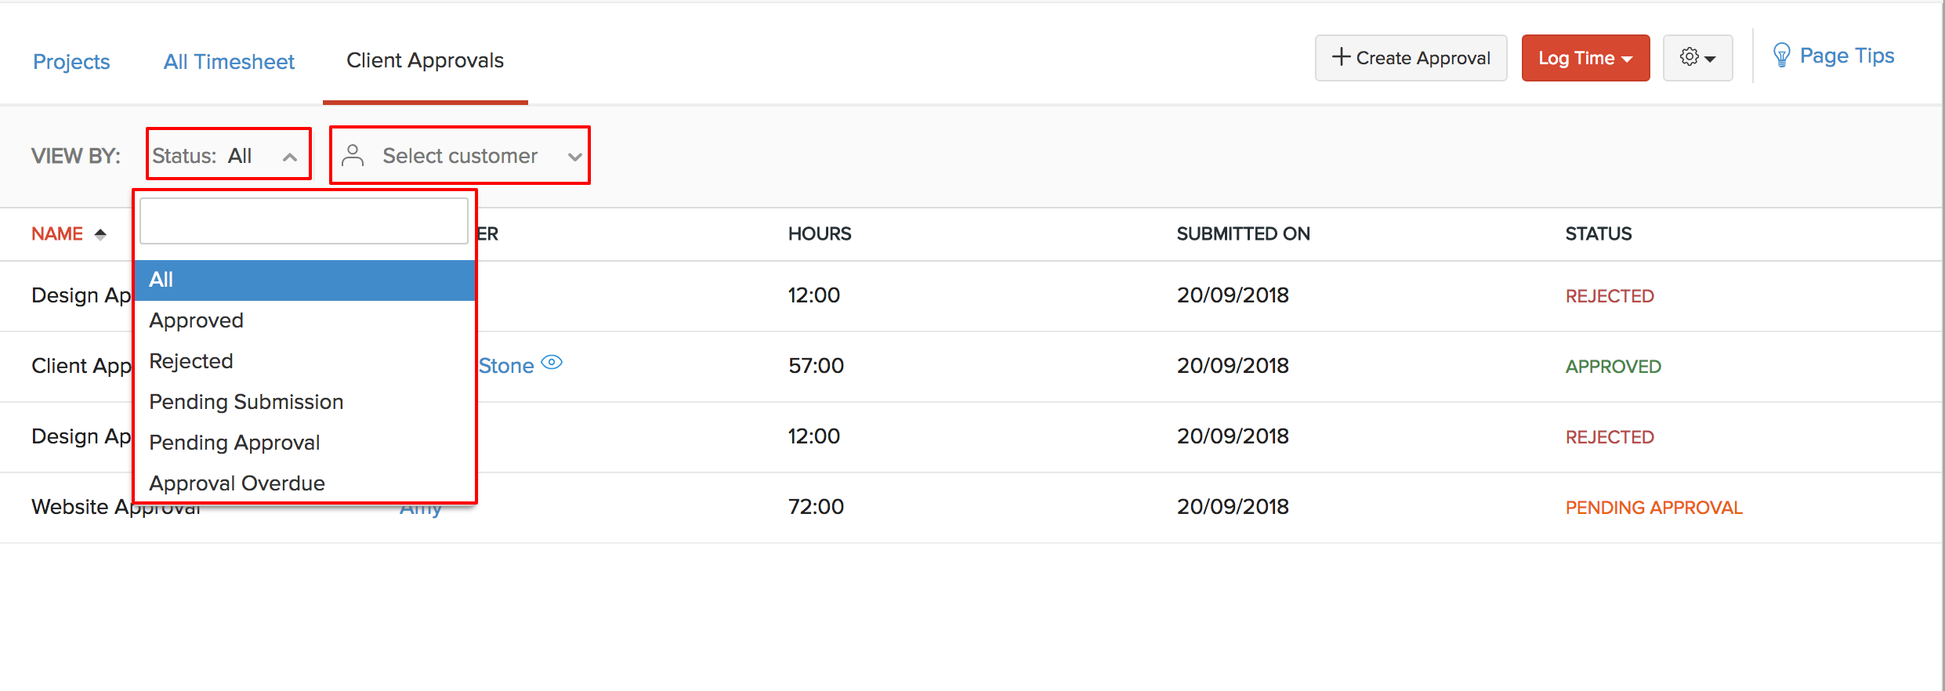Click the person icon in customer selector
Image resolution: width=1945 pixels, height=691 pixels.
click(x=353, y=156)
